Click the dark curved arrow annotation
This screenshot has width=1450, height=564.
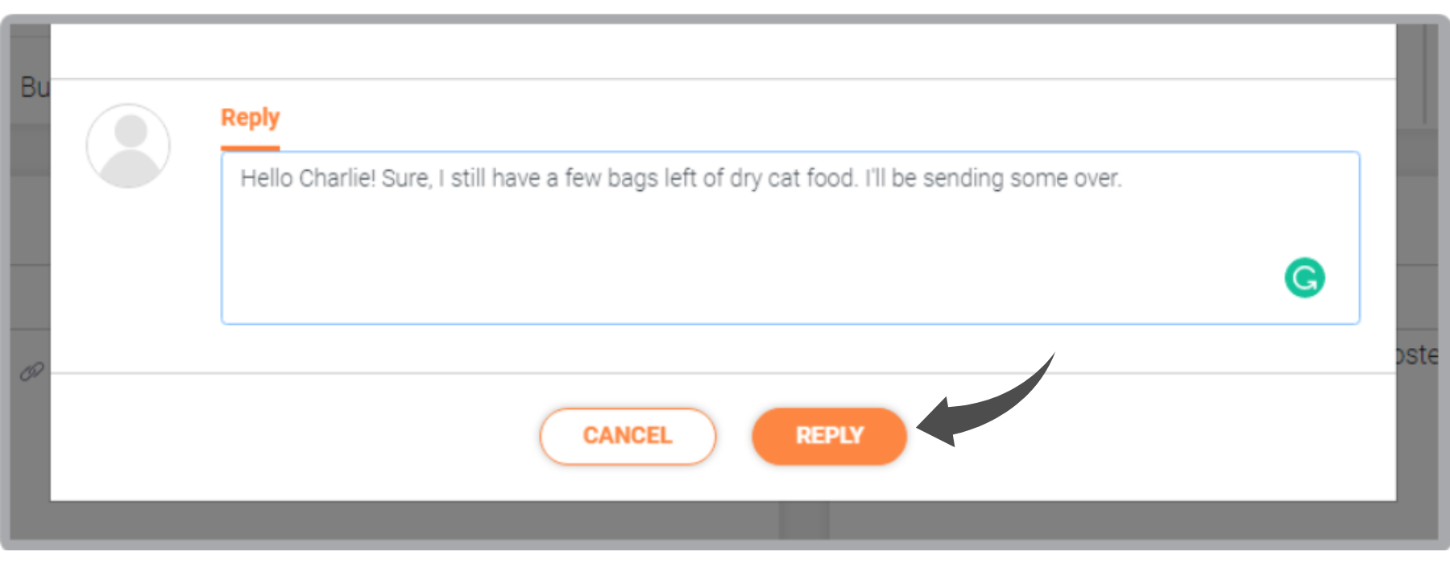click(x=985, y=400)
